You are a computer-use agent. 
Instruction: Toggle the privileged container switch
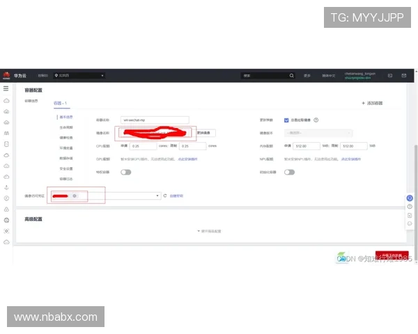click(126, 172)
